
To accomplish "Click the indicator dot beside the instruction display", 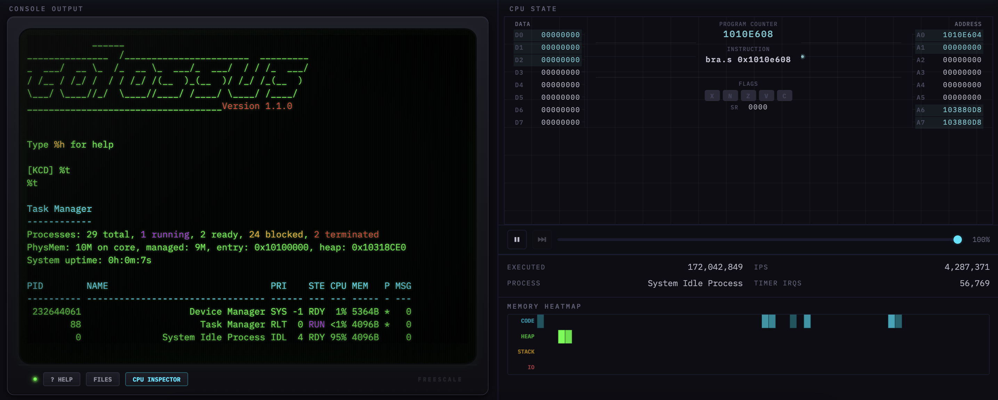I will (803, 57).
